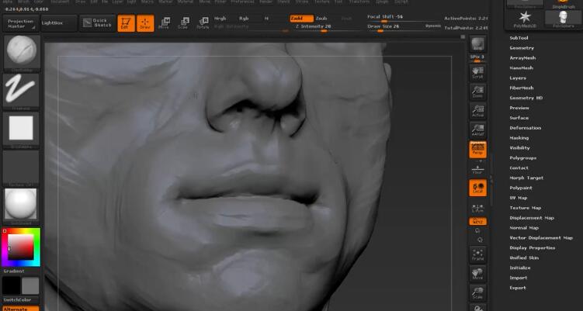Expand the Deformation section
Image resolution: width=583 pixels, height=311 pixels.
pyautogui.click(x=525, y=128)
